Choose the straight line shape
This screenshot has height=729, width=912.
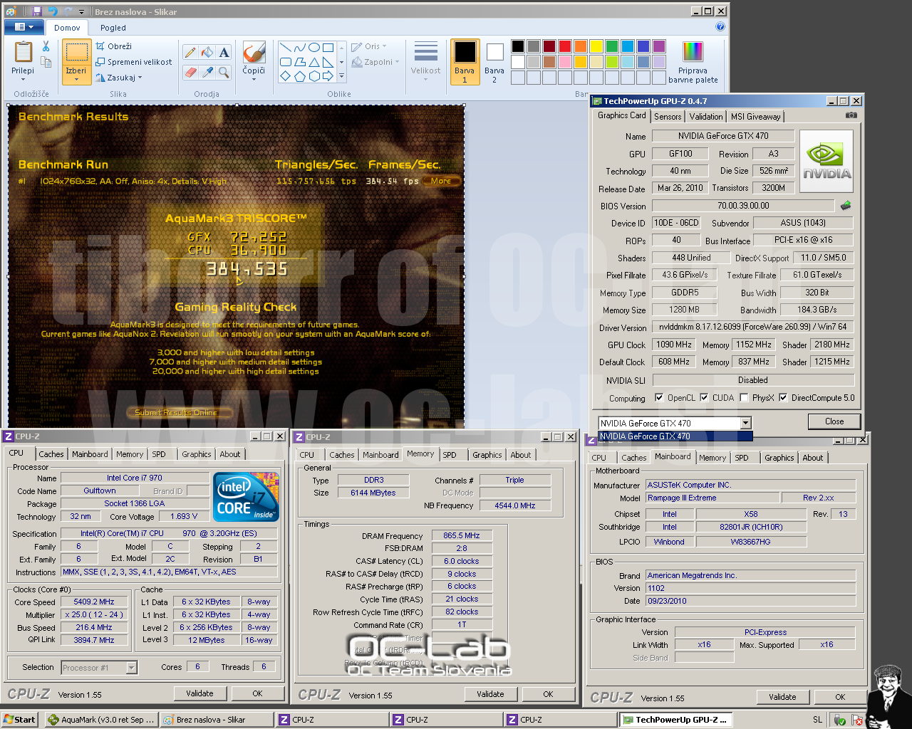(x=285, y=48)
